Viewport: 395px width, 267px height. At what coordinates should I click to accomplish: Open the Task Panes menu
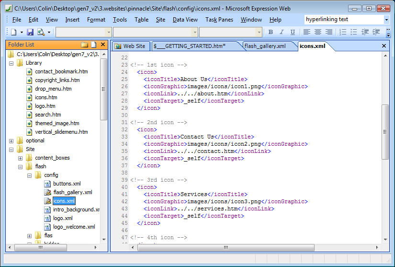(219, 20)
